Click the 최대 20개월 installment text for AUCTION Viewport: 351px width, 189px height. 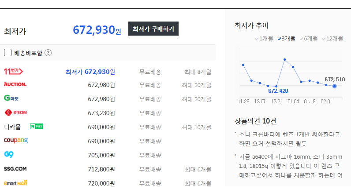click(196, 85)
